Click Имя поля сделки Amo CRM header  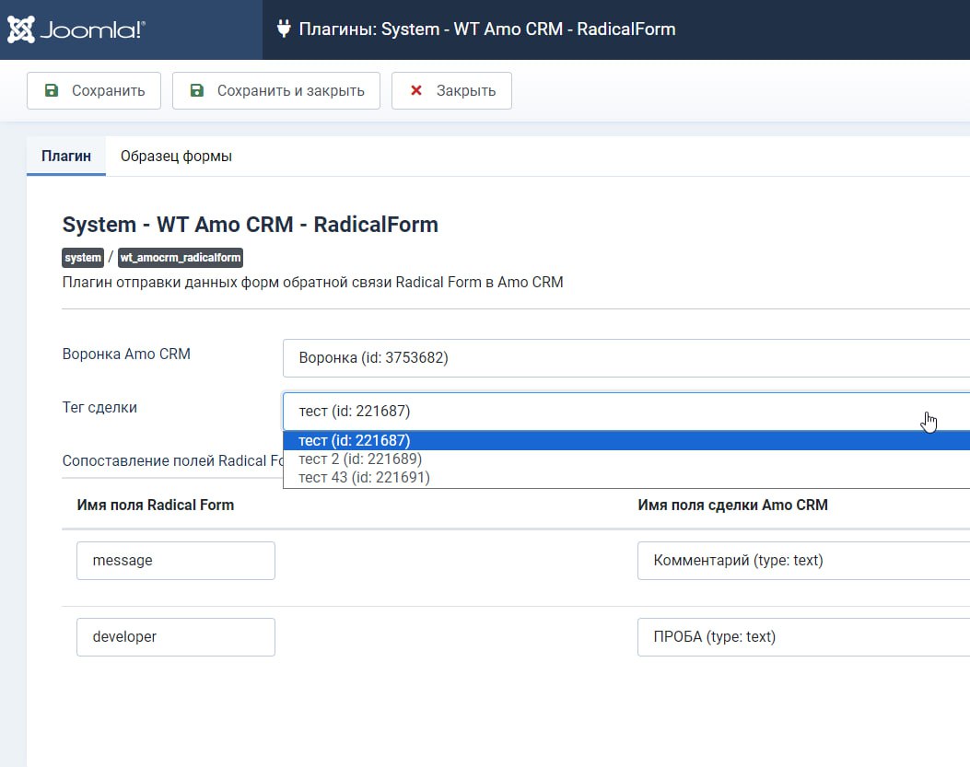pyautogui.click(x=732, y=505)
